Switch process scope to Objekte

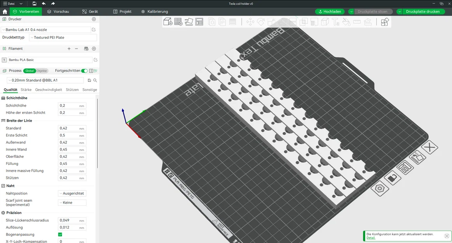click(x=42, y=71)
